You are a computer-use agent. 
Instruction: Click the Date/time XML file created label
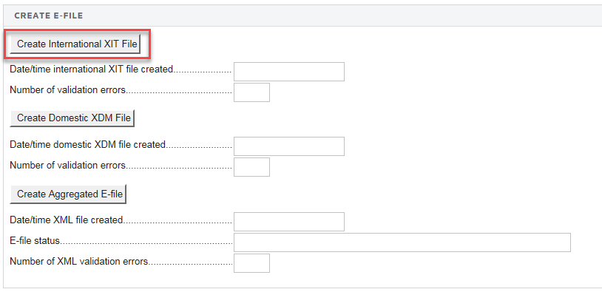pyautogui.click(x=66, y=220)
